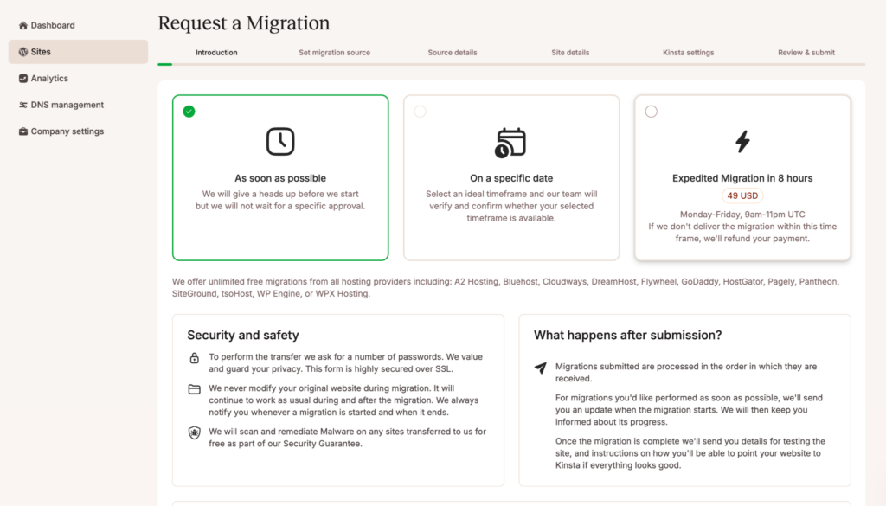Switch to the Review & submit step

coord(806,52)
